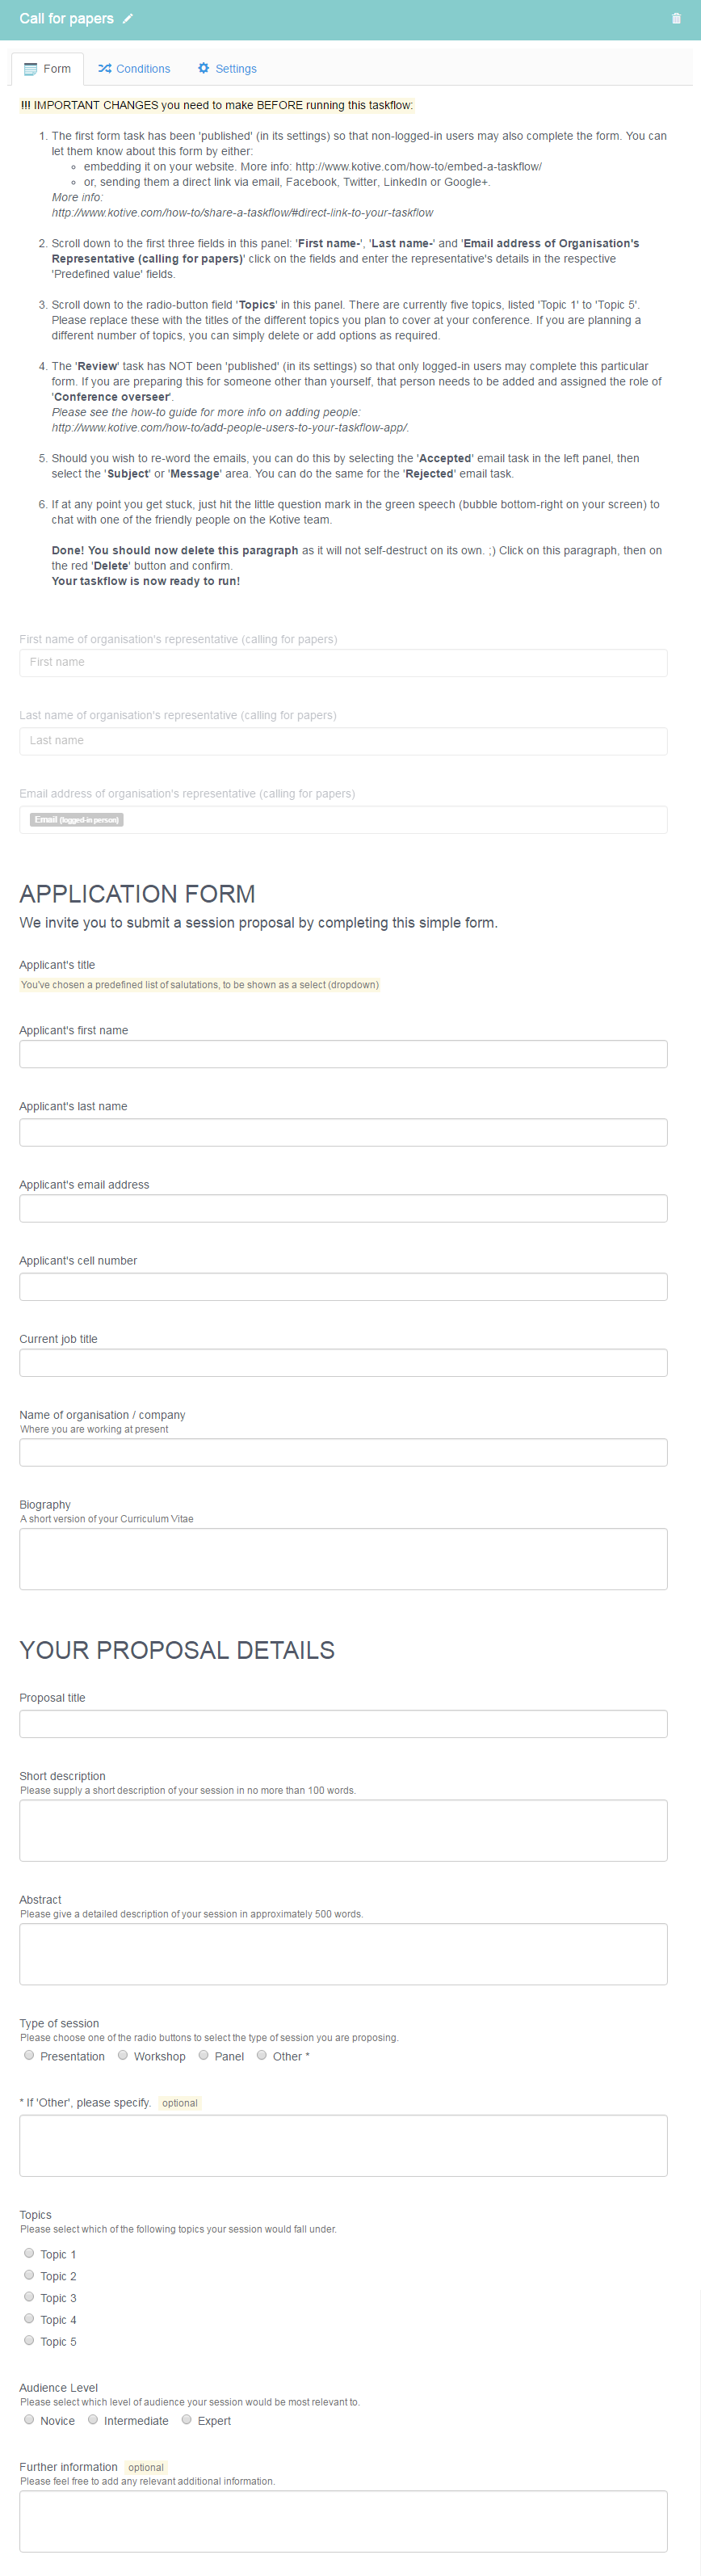Click the trash delete icon in header

tap(676, 19)
